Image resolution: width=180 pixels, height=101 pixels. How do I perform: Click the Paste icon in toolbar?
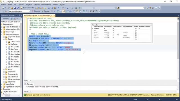(x=55, y=8)
